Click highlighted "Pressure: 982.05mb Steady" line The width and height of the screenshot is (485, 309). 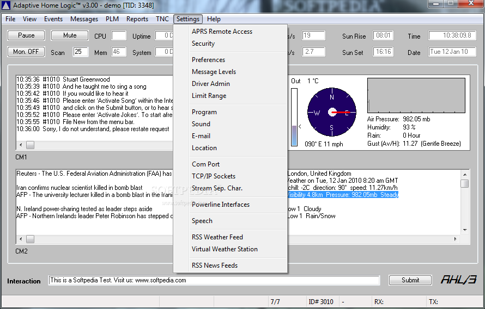(x=342, y=195)
